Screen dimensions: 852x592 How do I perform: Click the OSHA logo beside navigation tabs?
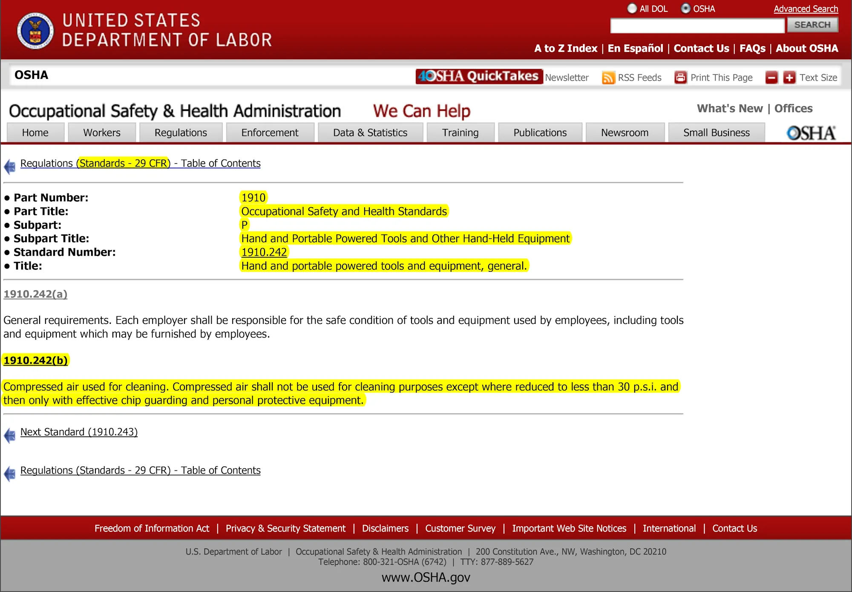click(x=811, y=133)
